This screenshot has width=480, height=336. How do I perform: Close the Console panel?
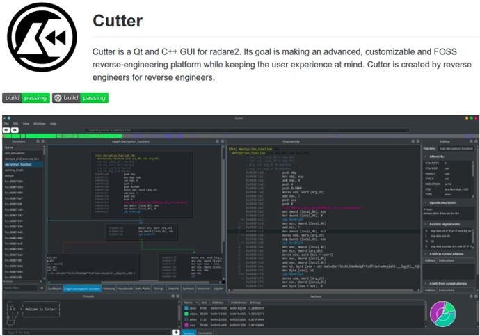click(x=178, y=296)
